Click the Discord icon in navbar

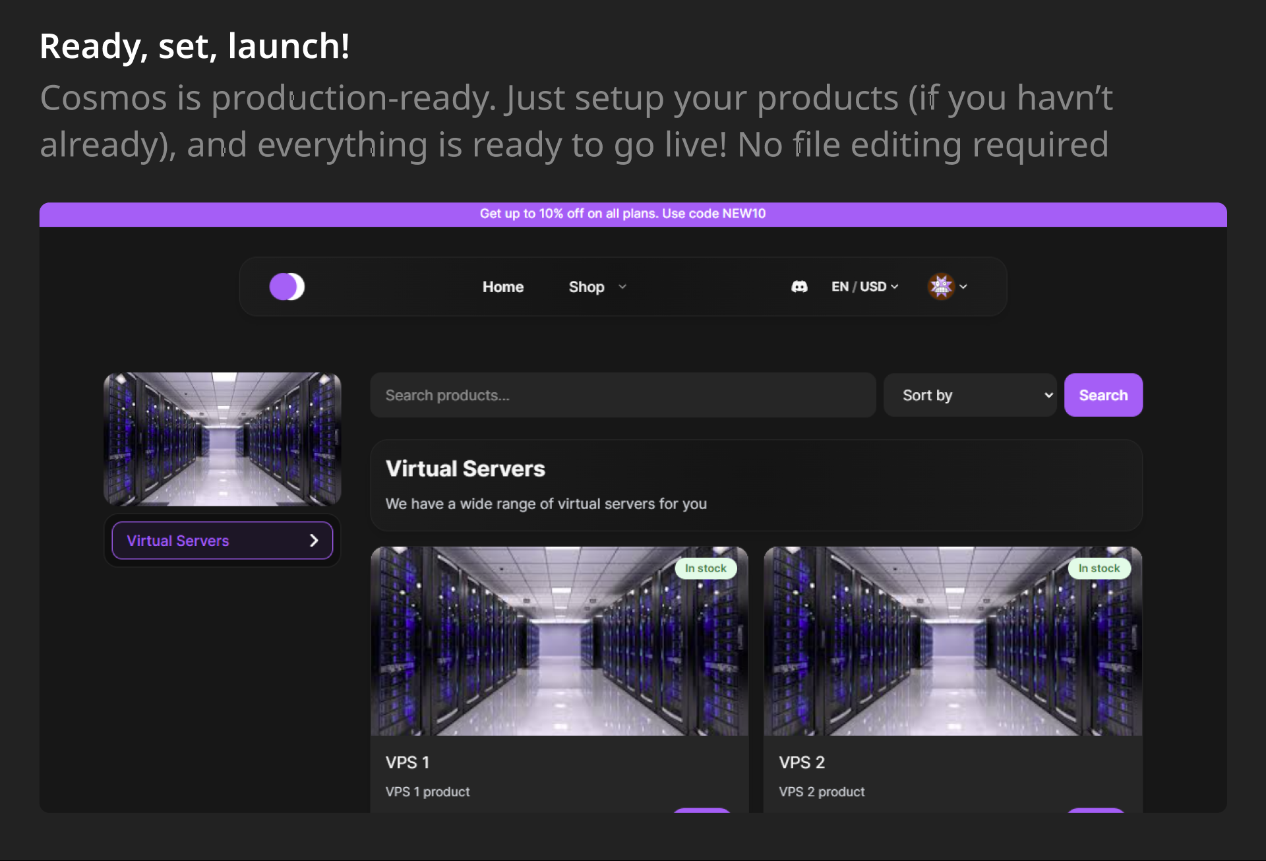pyautogui.click(x=799, y=287)
